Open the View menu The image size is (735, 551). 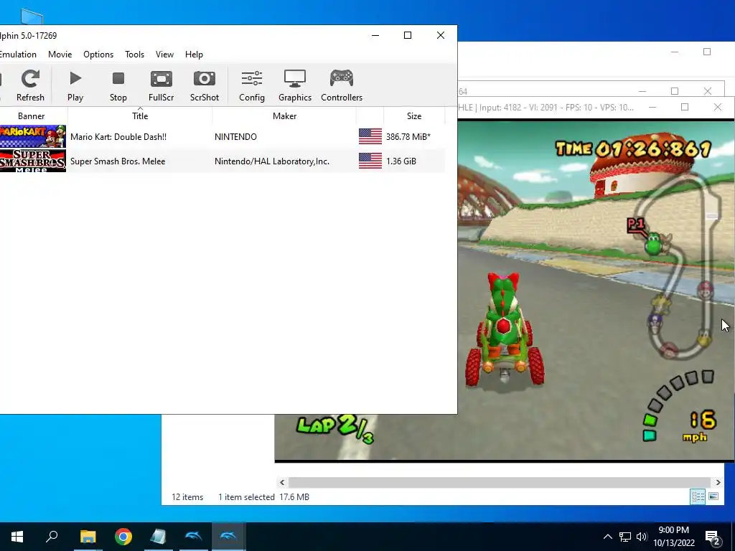[x=164, y=55]
